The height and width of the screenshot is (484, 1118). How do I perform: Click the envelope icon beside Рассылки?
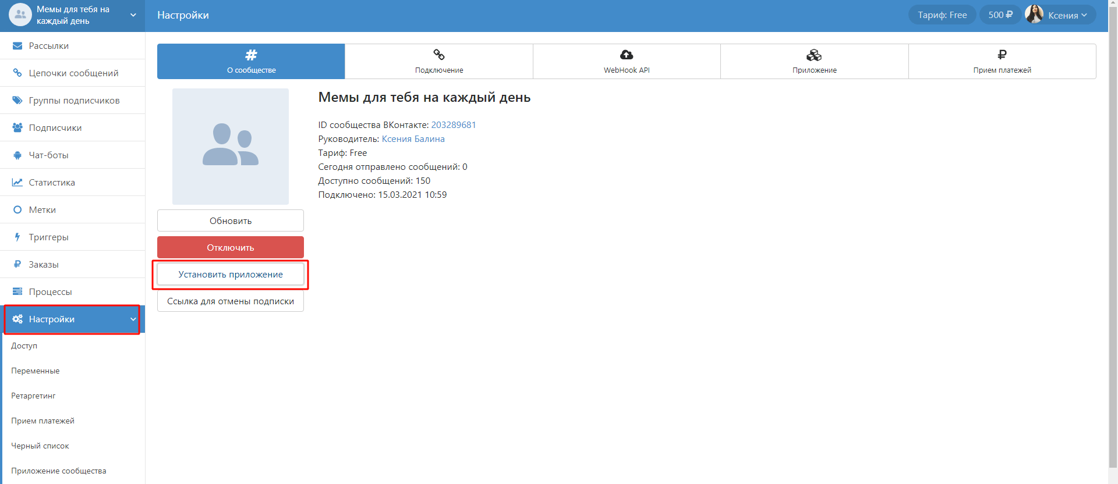click(x=17, y=46)
